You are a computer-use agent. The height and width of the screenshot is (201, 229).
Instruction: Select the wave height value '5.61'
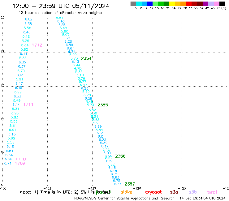click(13, 126)
